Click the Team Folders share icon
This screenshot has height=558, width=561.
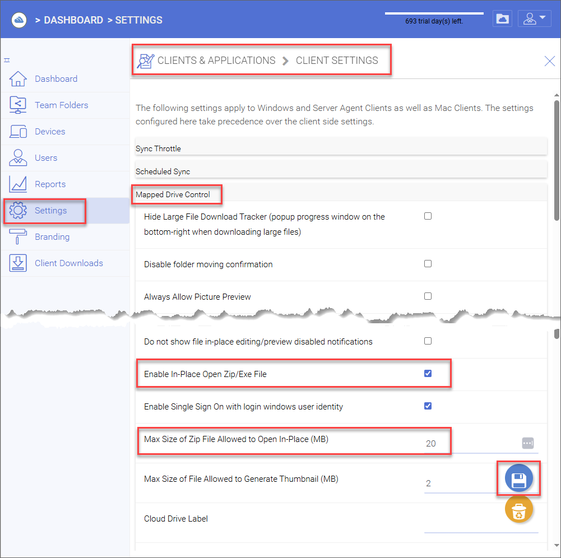[x=18, y=105]
